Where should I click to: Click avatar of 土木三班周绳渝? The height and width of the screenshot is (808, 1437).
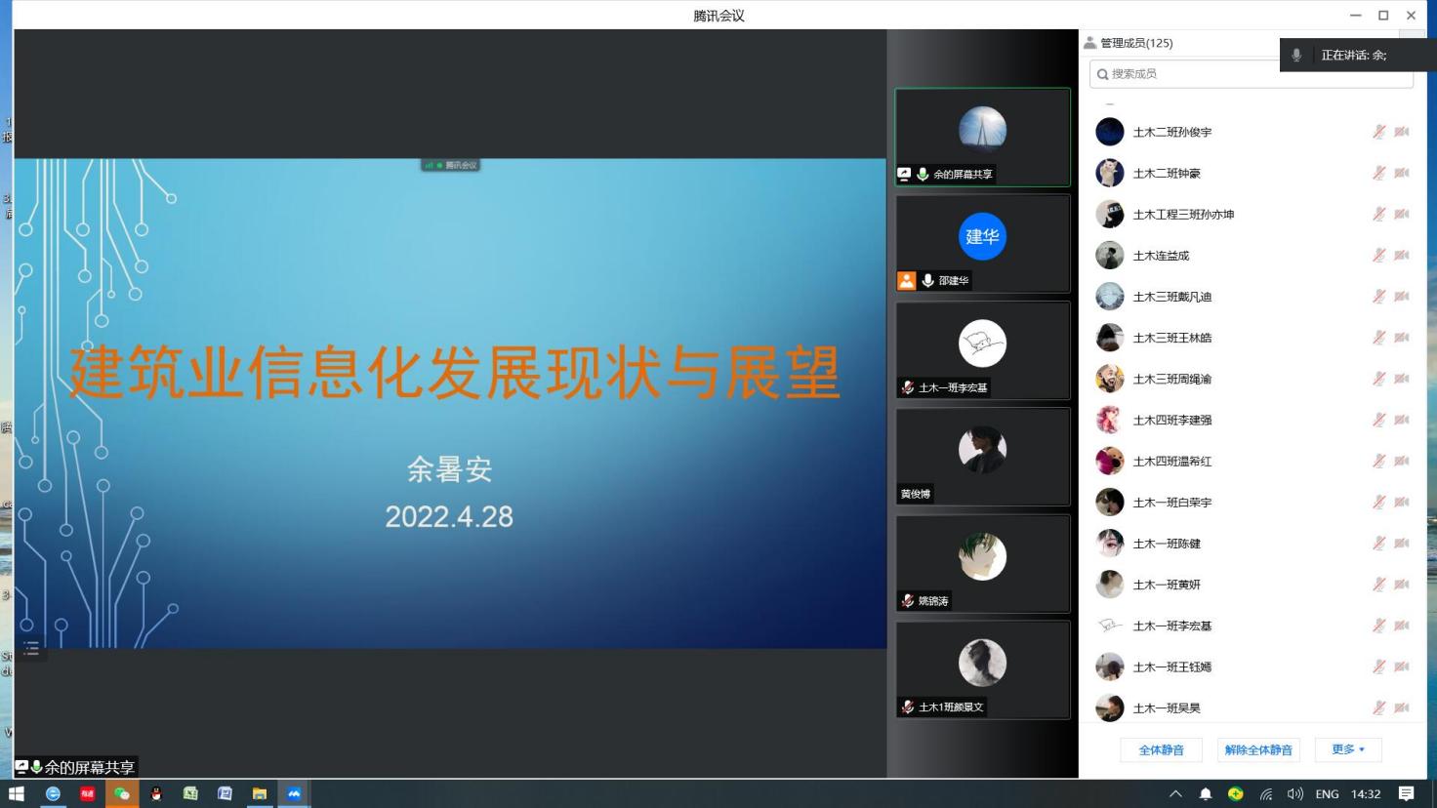point(1109,379)
